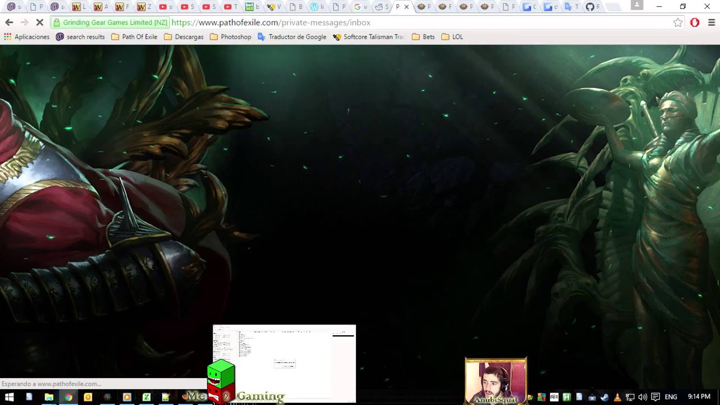
Task: Open File Explorer from the taskbar
Action: click(x=48, y=397)
